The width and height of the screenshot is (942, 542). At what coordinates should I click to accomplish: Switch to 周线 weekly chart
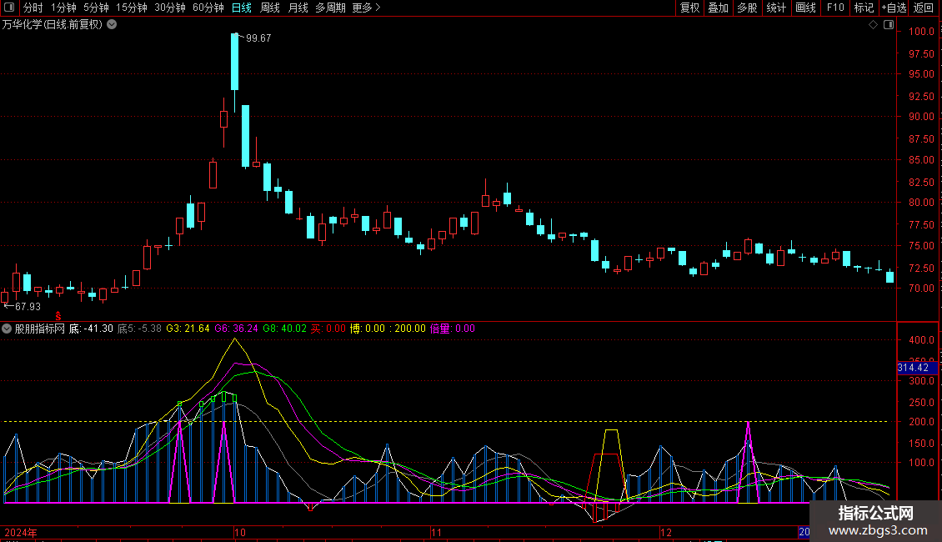(x=270, y=8)
